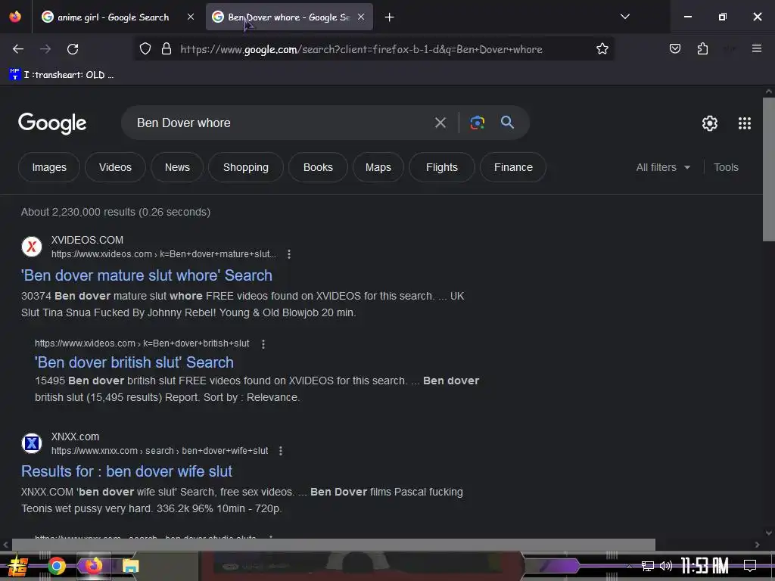
Task: Open the Google apps grid
Action: point(745,123)
